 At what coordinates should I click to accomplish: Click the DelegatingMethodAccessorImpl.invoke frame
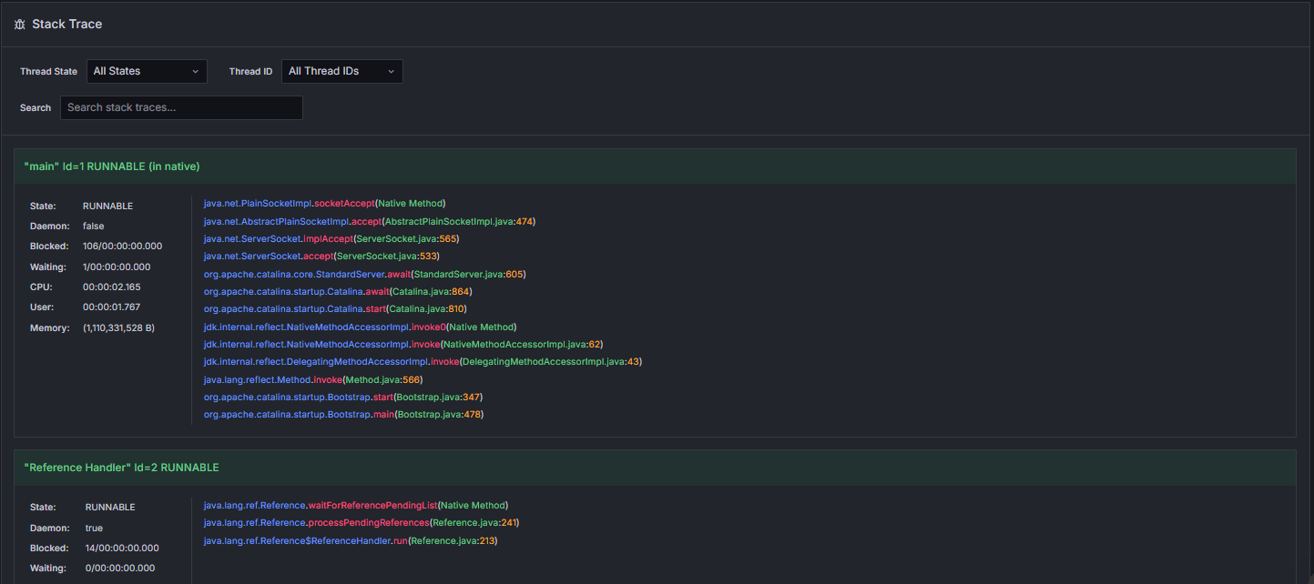point(423,361)
